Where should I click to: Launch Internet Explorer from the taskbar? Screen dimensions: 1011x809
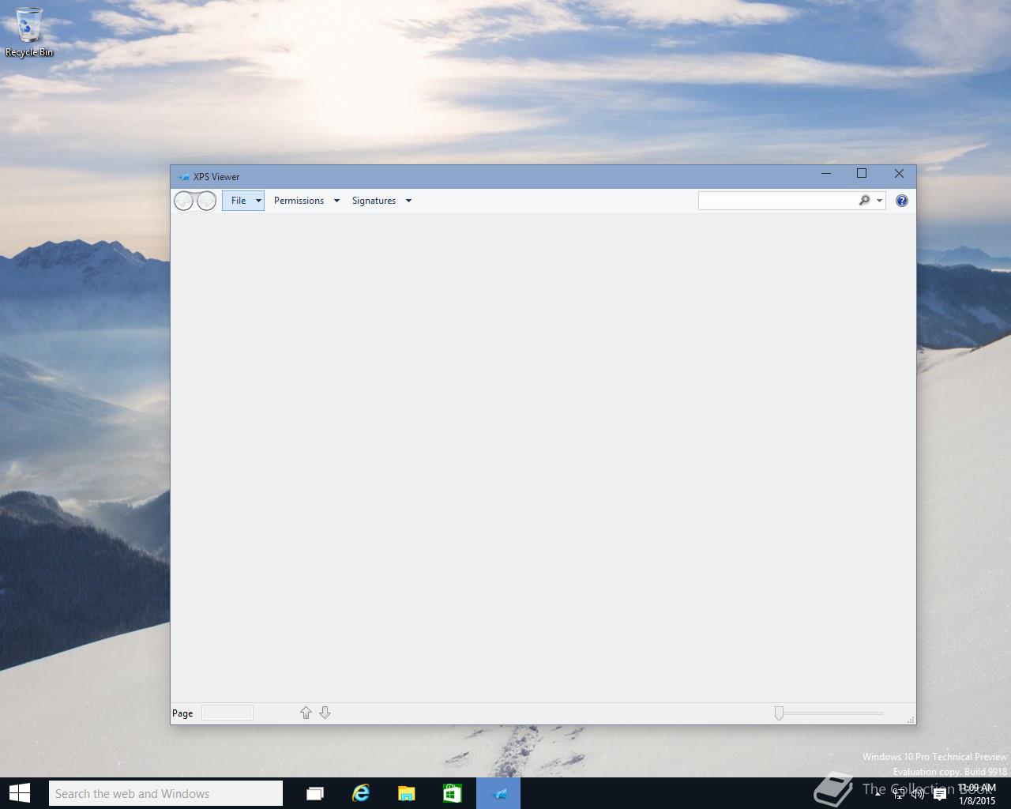(x=361, y=793)
